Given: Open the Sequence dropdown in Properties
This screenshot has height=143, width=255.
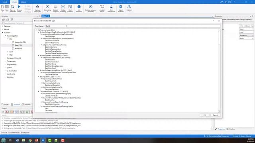Looking at the screenshot, I should tap(246, 35).
